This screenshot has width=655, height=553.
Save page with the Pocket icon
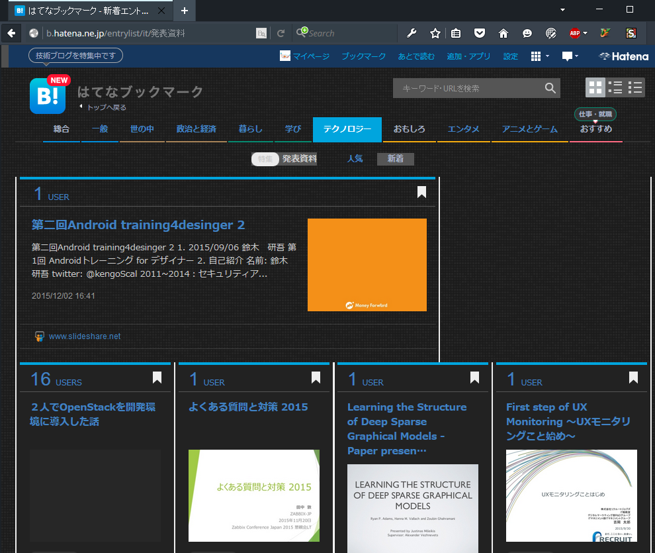[x=480, y=33]
